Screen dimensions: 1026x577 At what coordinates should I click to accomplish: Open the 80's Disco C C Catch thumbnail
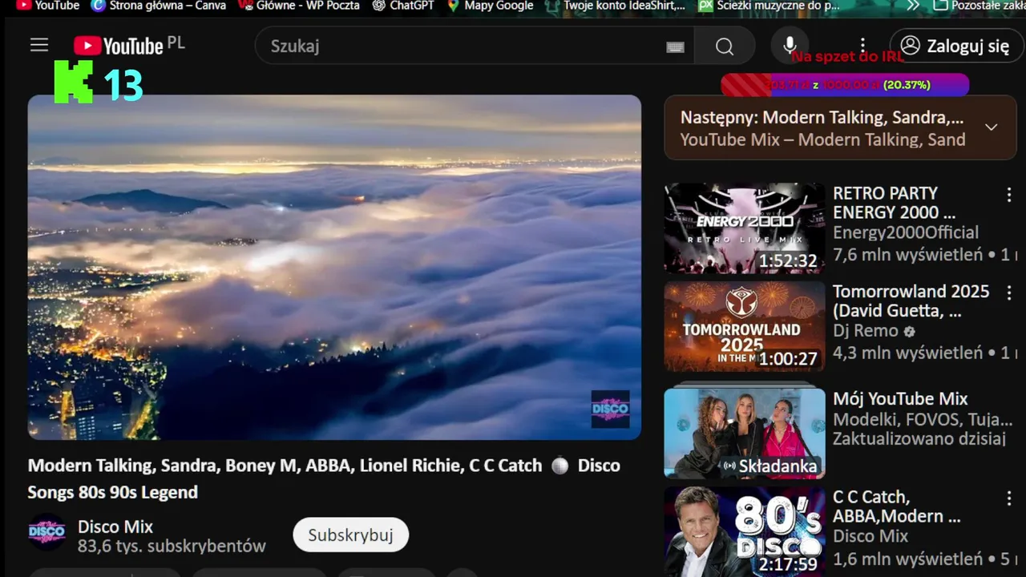click(x=745, y=531)
